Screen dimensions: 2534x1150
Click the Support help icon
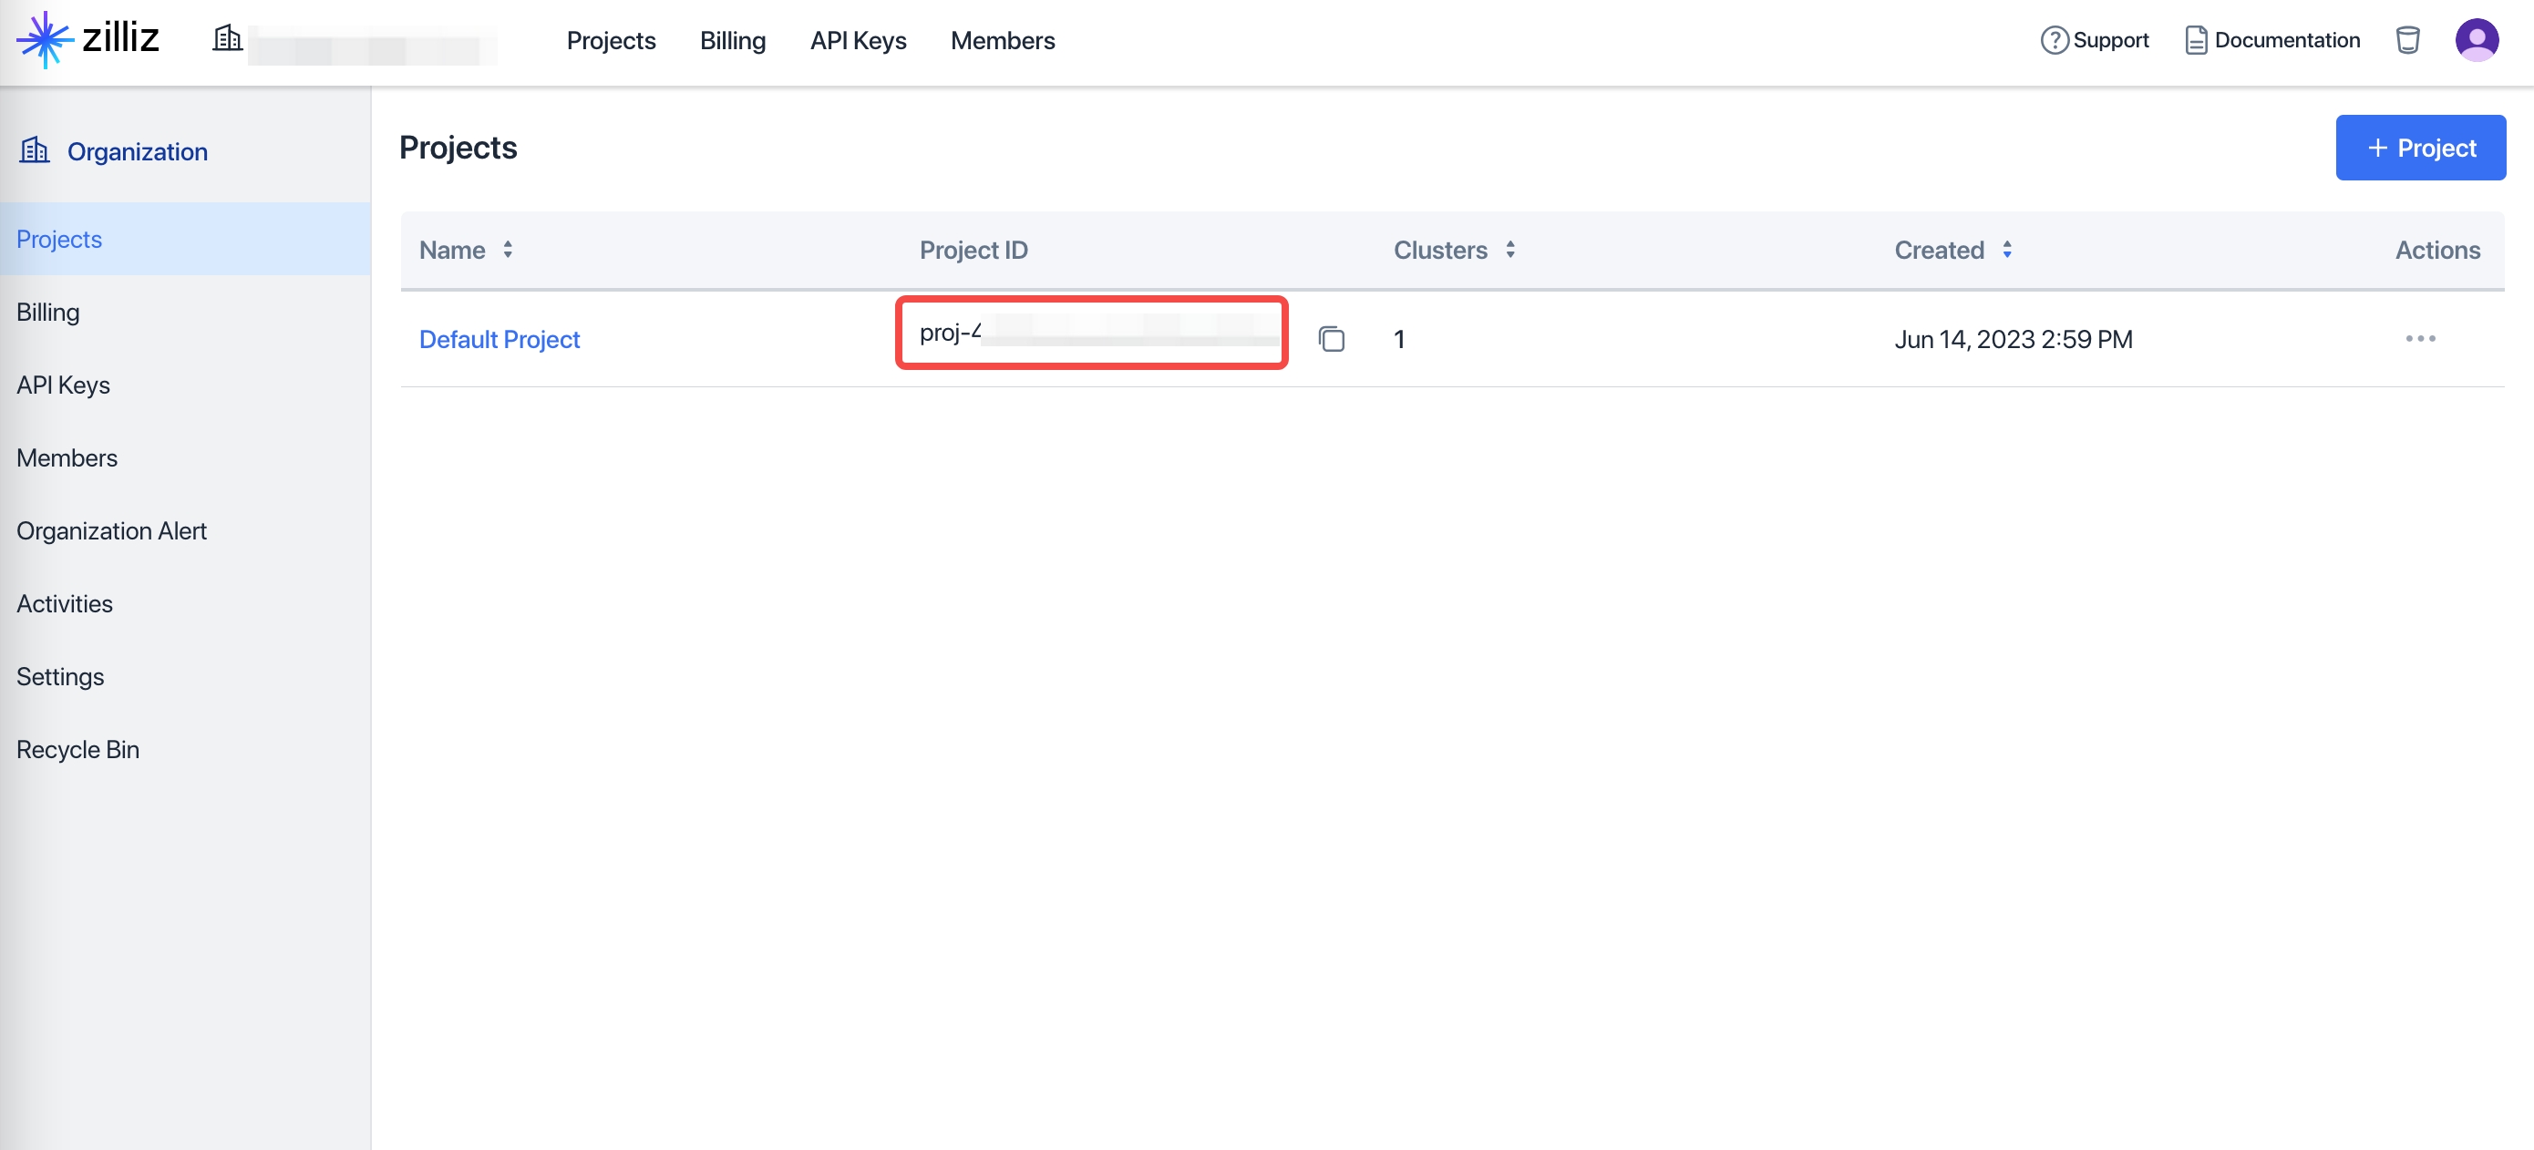(x=2054, y=40)
